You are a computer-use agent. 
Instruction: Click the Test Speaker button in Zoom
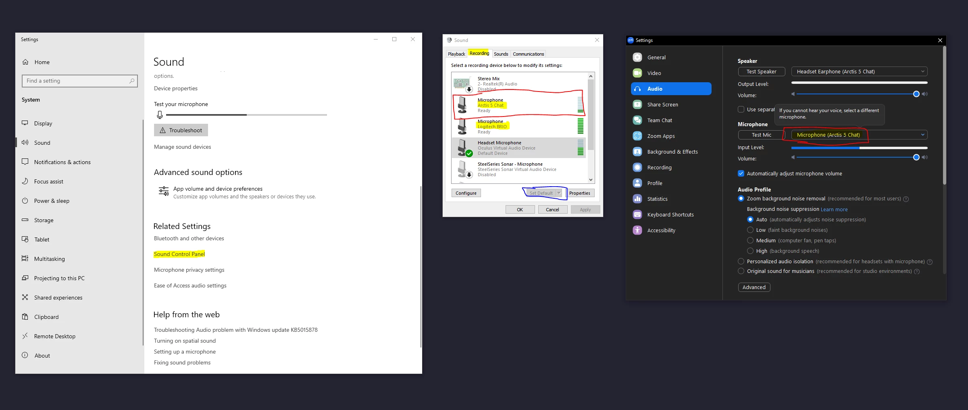(762, 71)
